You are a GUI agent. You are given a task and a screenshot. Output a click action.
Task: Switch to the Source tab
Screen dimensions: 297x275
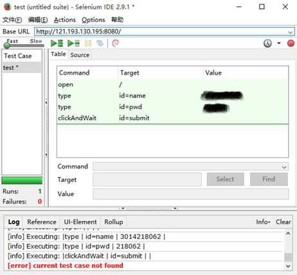coord(80,55)
